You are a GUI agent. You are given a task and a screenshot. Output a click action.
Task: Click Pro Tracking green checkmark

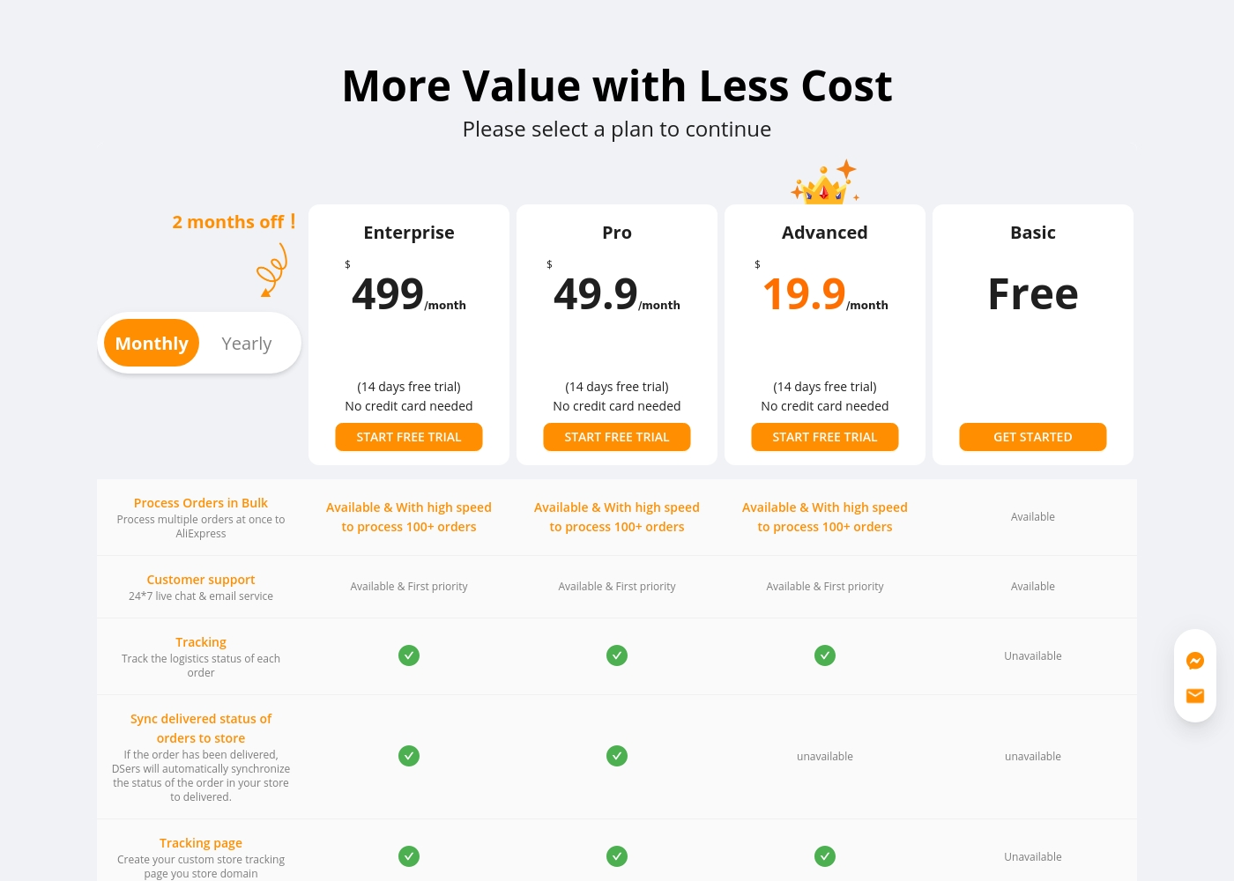coord(617,655)
